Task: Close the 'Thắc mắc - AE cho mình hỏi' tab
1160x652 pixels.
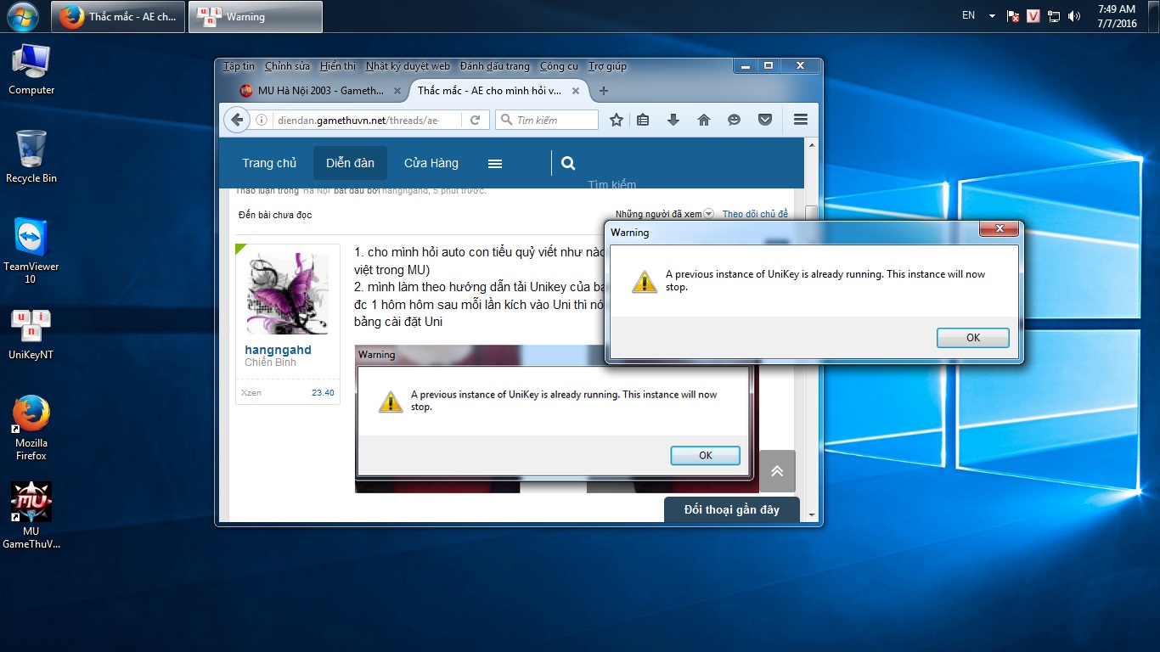Action: [576, 91]
